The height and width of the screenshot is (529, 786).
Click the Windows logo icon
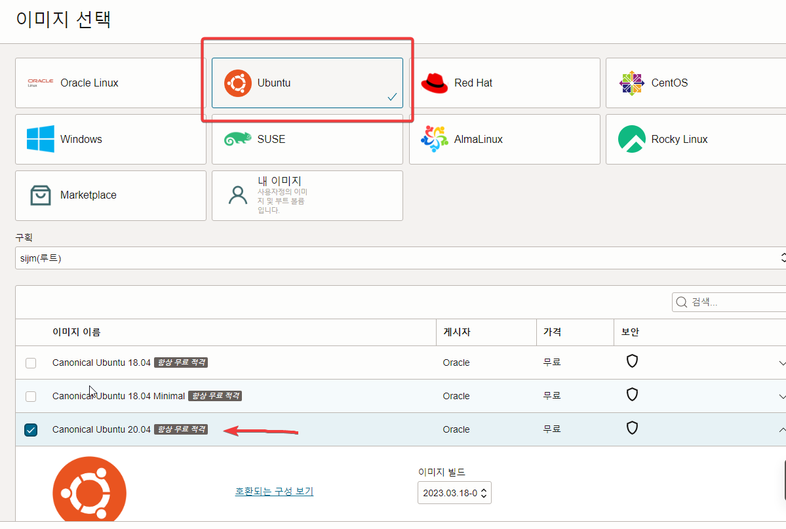click(x=40, y=139)
